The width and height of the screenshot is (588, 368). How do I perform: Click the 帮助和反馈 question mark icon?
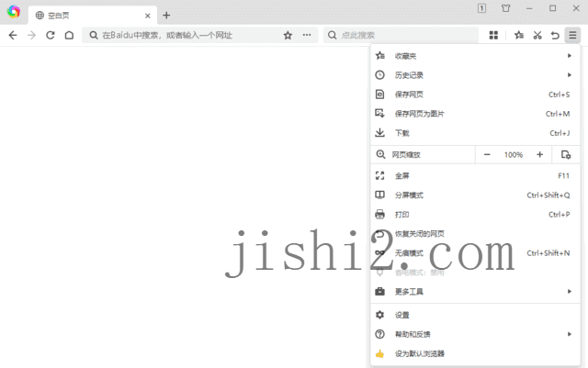(x=379, y=334)
